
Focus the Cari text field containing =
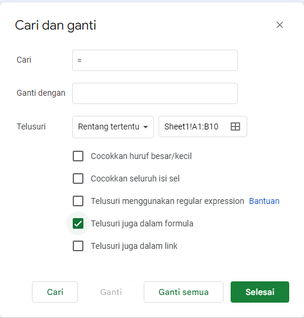coord(155,60)
